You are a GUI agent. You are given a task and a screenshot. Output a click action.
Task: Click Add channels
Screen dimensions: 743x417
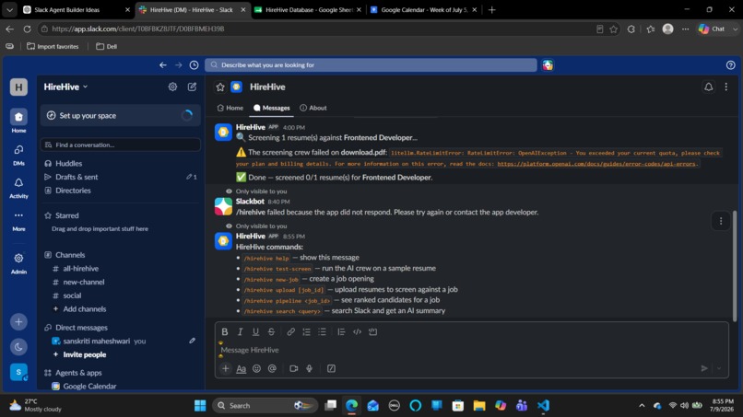[x=84, y=309]
